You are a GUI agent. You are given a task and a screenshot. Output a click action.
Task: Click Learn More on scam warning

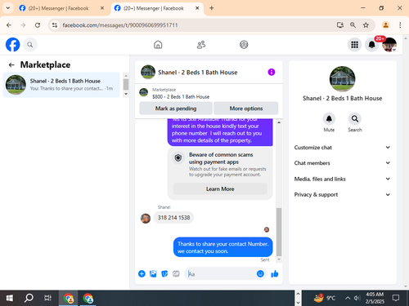click(x=220, y=188)
